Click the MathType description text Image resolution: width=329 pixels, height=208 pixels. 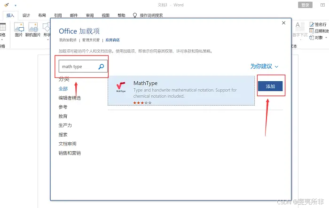coord(185,93)
